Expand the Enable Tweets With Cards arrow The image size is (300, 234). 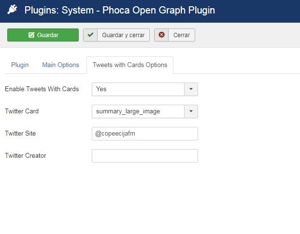pyautogui.click(x=191, y=89)
